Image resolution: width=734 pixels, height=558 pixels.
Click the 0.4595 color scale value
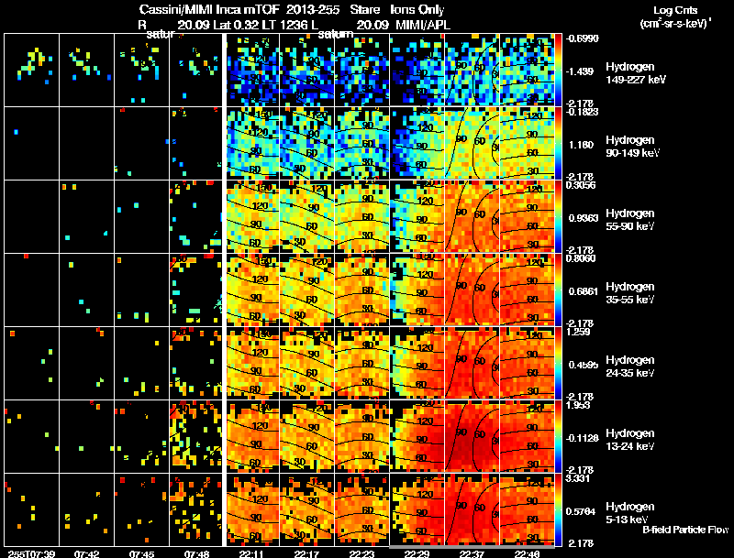click(584, 365)
